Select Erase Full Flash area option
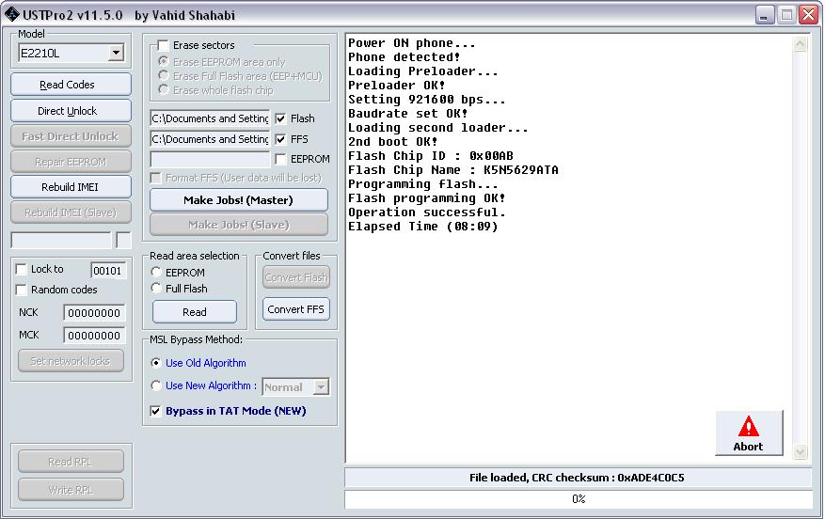The width and height of the screenshot is (825, 519). click(x=163, y=76)
